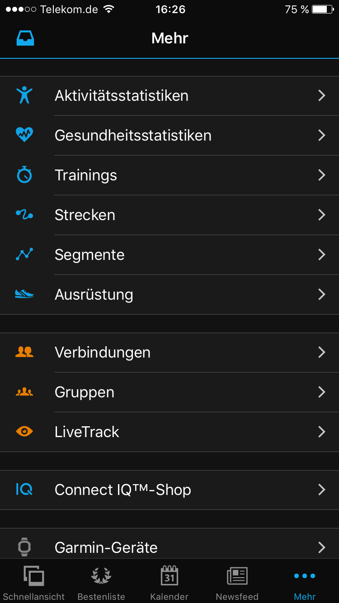This screenshot has width=339, height=603.
Task: Tap the Trainings stopwatch icon
Action: click(24, 174)
